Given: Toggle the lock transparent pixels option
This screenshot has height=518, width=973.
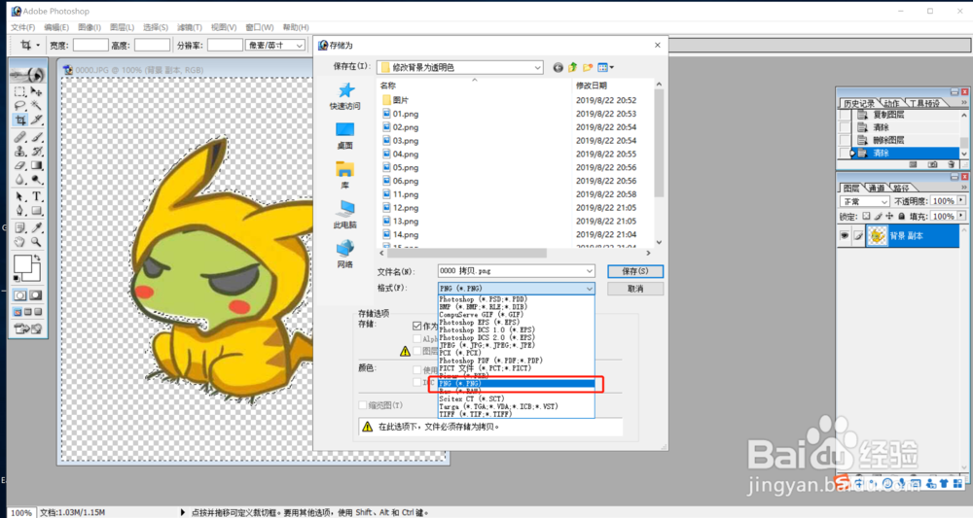Looking at the screenshot, I should point(866,217).
